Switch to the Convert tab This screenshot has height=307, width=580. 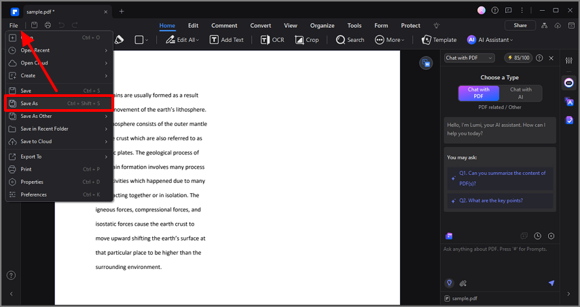(260, 26)
